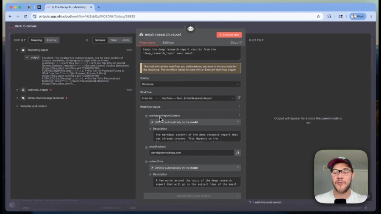Click the sparkle AI button beside emailAddress field

(238, 153)
